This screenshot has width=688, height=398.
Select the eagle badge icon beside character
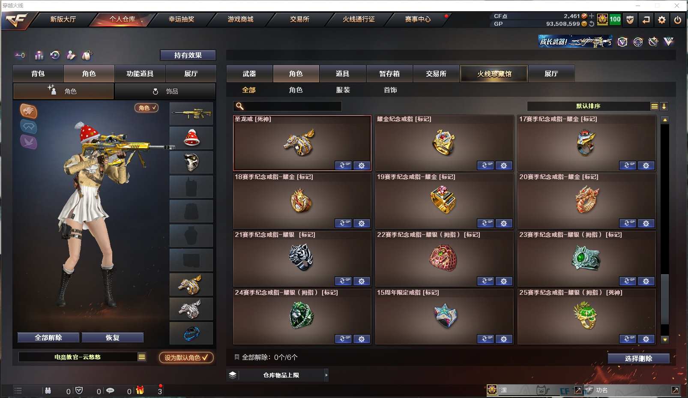29,111
